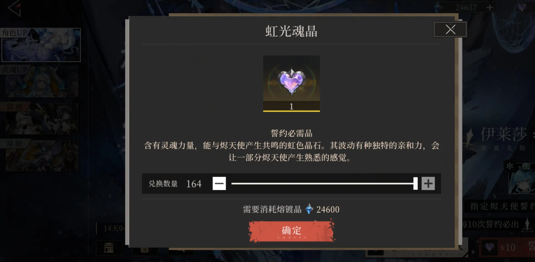Decrease exchange quantity with minus button
Screen dimensions: 535x262
pyautogui.click(x=219, y=183)
